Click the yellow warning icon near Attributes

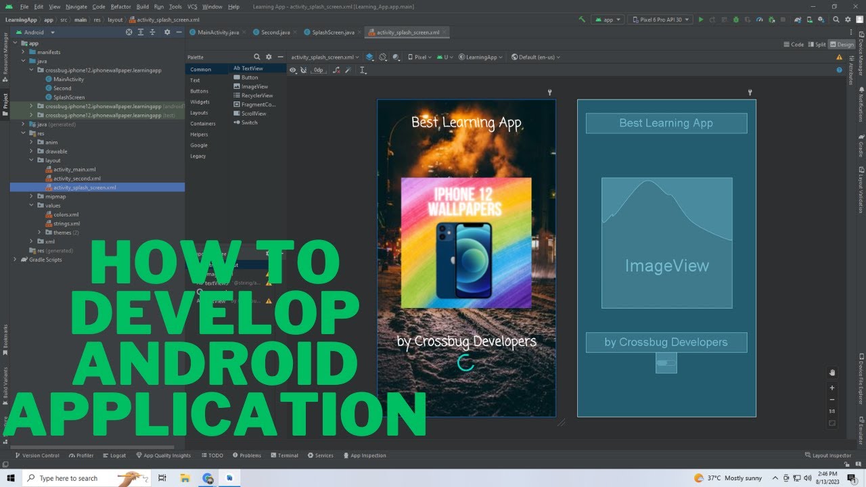coord(840,57)
